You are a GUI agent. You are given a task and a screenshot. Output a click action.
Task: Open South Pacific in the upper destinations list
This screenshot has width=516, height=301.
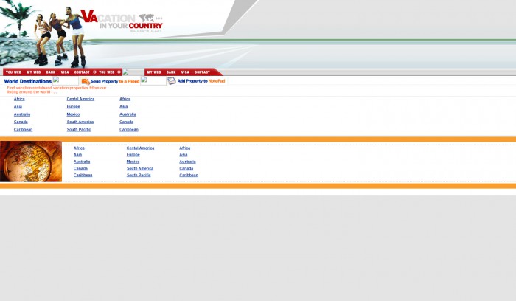coord(79,129)
